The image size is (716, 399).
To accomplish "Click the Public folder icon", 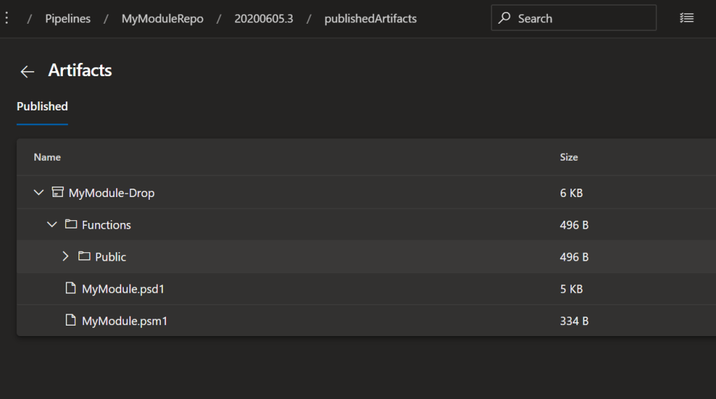I will (84, 256).
